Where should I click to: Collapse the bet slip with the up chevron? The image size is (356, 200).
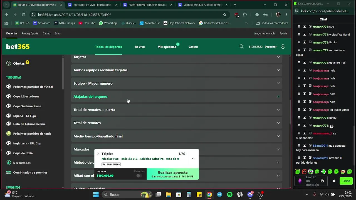193,159
